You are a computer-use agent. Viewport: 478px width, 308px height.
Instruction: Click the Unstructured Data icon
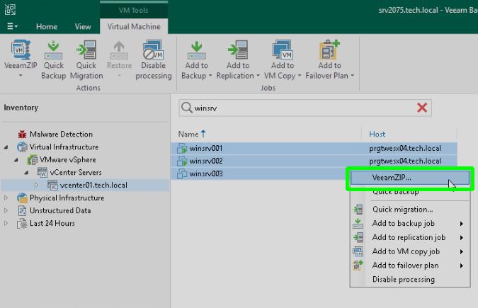[22, 211]
